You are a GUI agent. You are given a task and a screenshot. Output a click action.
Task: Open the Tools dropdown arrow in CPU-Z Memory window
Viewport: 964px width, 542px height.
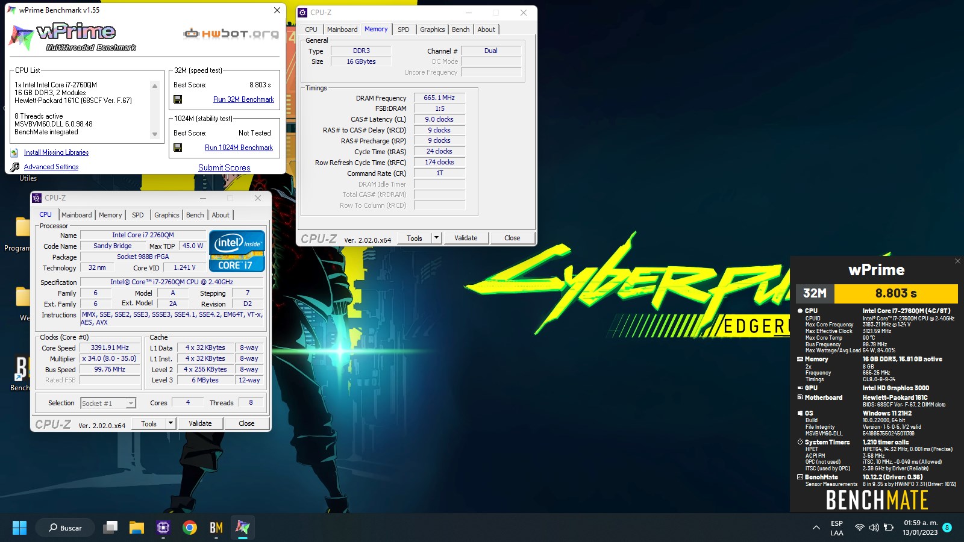click(x=436, y=238)
